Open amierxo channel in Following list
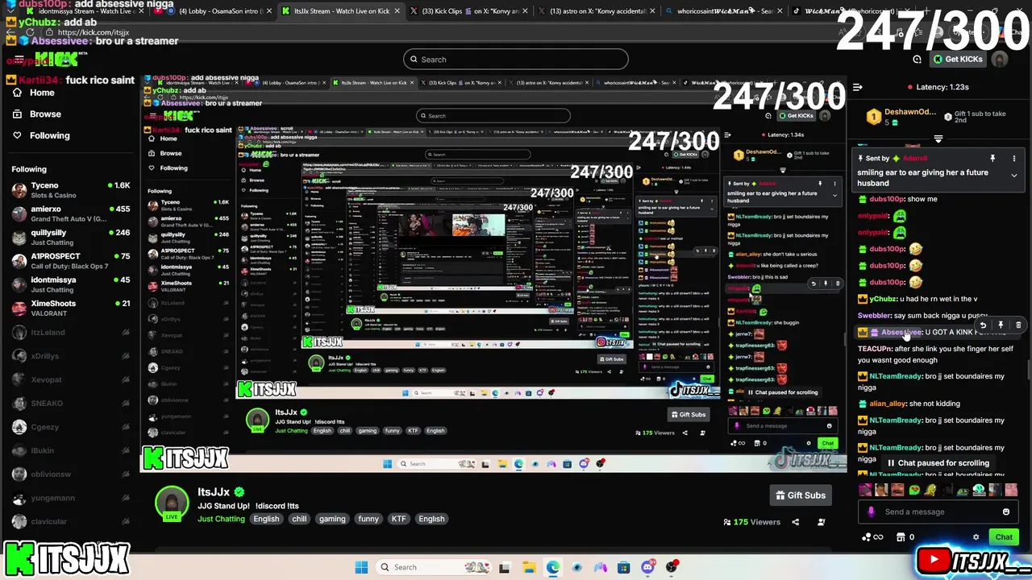This screenshot has width=1032, height=580. pos(71,214)
